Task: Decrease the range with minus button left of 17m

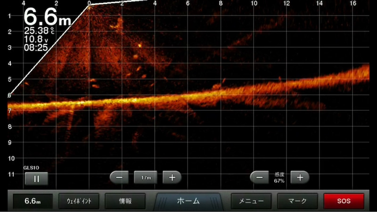Action: tap(119, 177)
